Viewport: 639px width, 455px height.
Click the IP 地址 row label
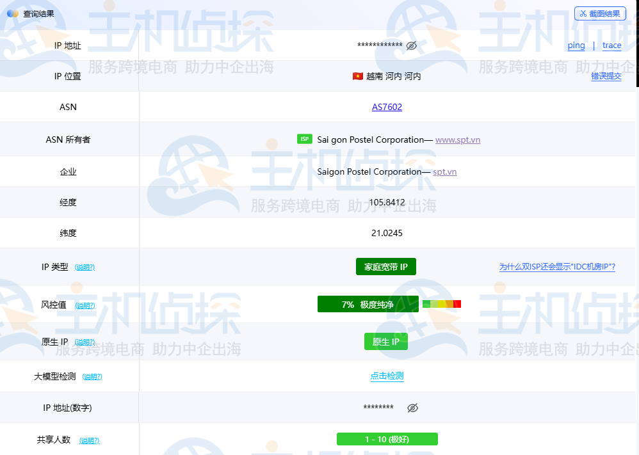68,45
